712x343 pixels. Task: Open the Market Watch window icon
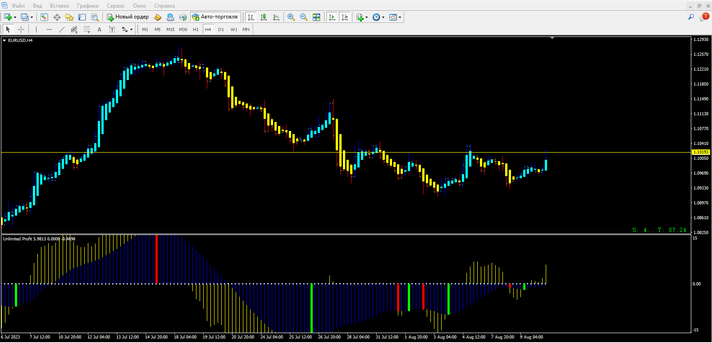44,17
